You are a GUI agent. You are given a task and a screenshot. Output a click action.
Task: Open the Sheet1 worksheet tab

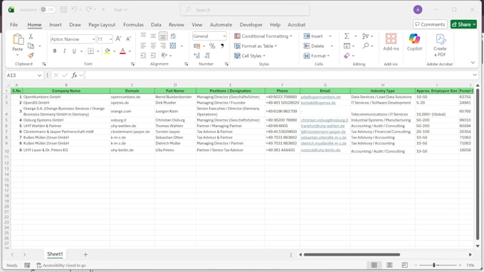(55, 254)
